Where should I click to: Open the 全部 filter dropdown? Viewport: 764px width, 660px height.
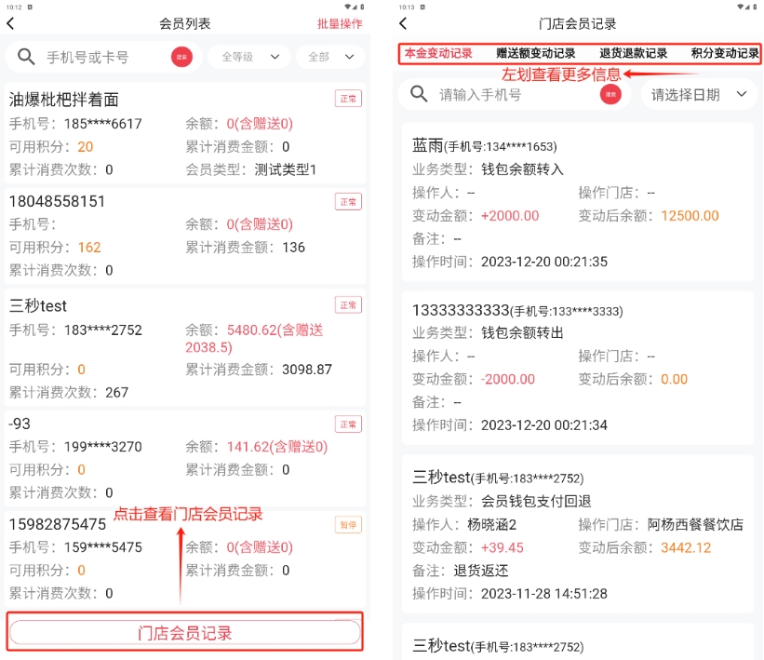(x=329, y=58)
